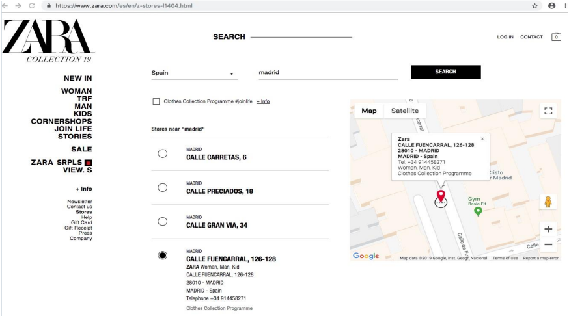The image size is (569, 316).
Task: Open the Company link
Action: pyautogui.click(x=81, y=238)
